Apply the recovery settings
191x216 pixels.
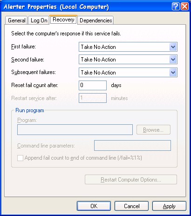click(169, 206)
